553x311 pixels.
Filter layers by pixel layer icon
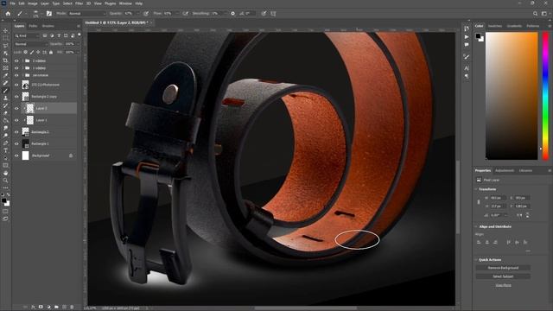point(45,35)
